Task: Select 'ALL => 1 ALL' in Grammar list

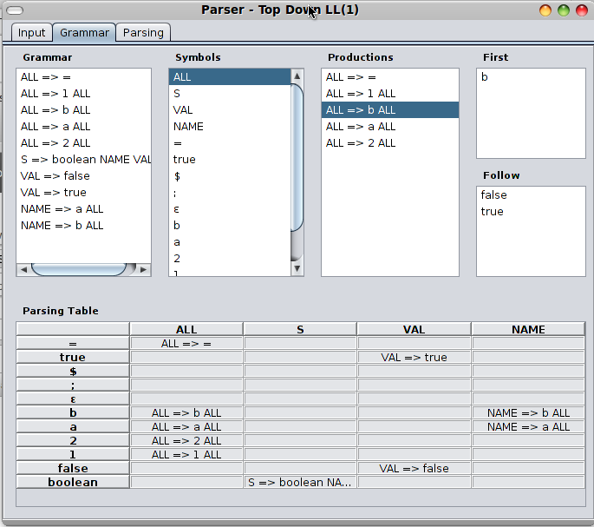Action: click(83, 94)
